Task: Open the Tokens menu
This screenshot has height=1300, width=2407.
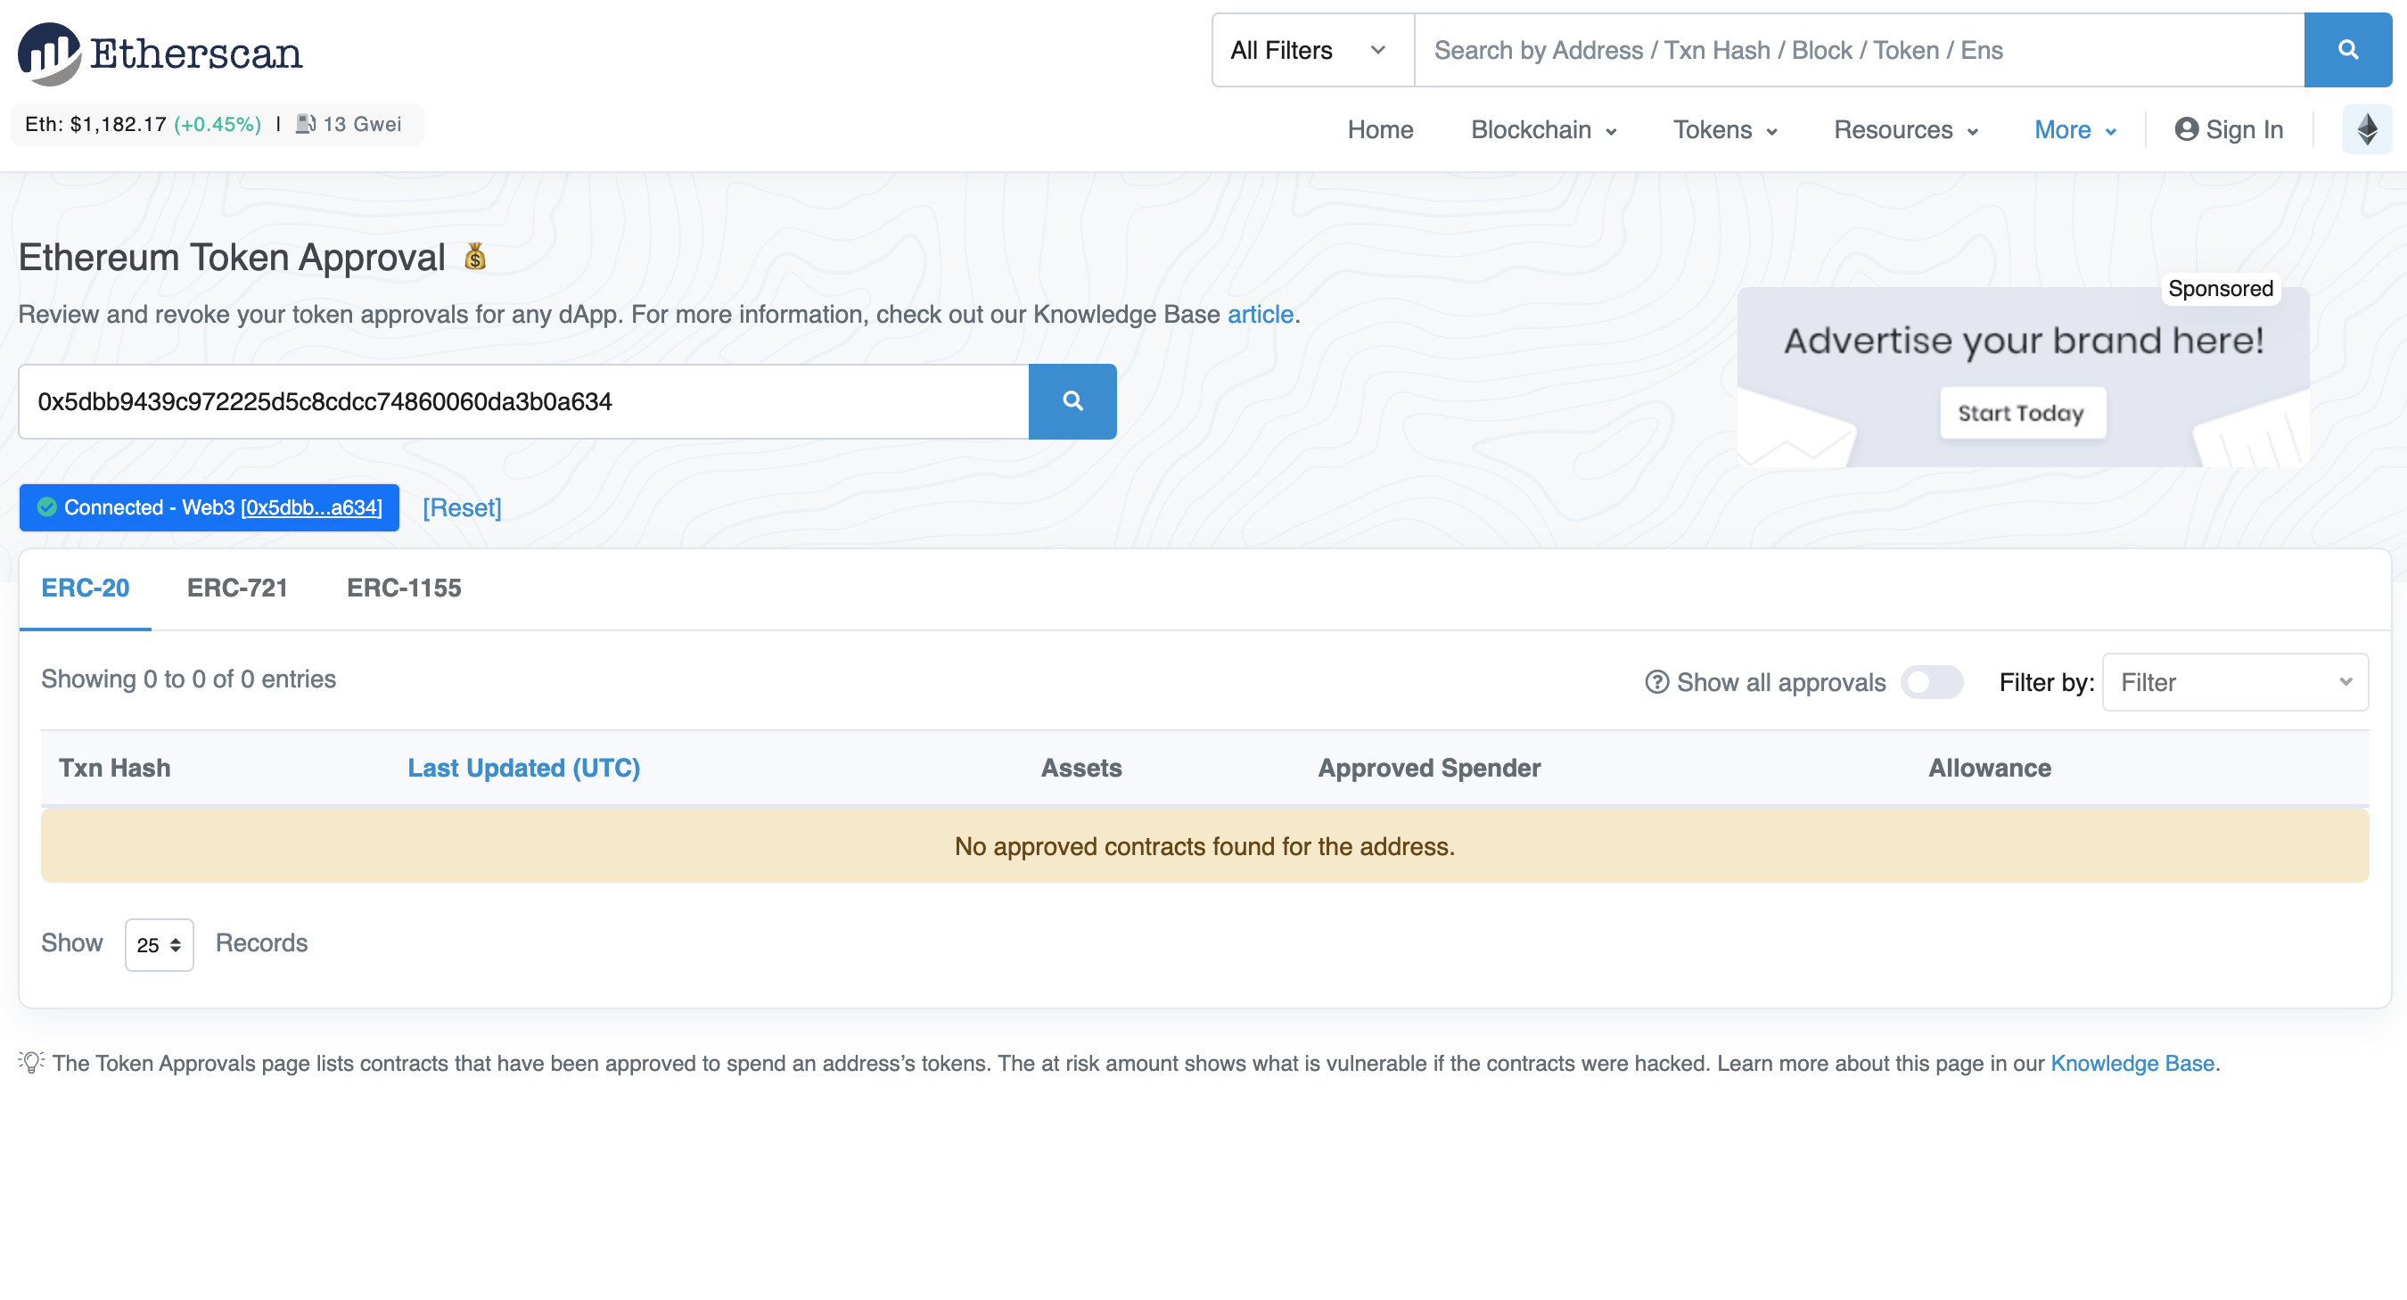Action: 1724,130
